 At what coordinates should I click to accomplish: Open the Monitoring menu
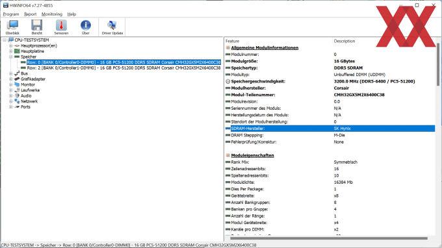(52, 14)
